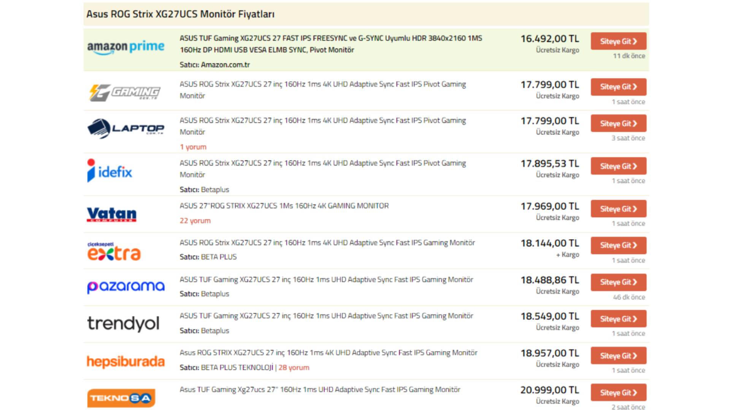Open the Çiçeksepeti Extra listing title

[327, 243]
